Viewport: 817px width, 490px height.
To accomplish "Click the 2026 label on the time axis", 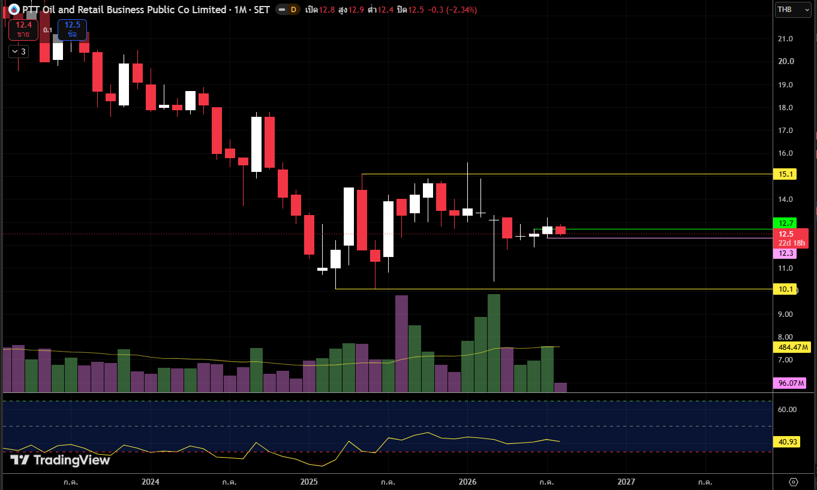I will tap(467, 482).
